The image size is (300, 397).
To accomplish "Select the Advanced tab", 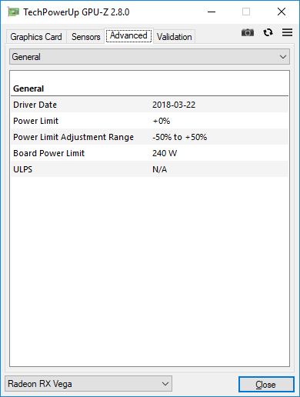I will [x=128, y=35].
